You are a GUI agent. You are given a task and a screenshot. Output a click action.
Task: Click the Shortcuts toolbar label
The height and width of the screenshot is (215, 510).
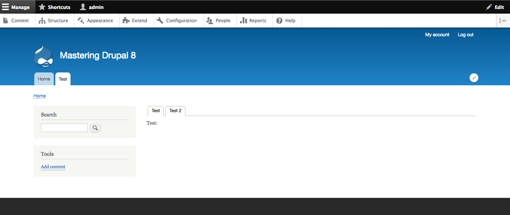59,7
